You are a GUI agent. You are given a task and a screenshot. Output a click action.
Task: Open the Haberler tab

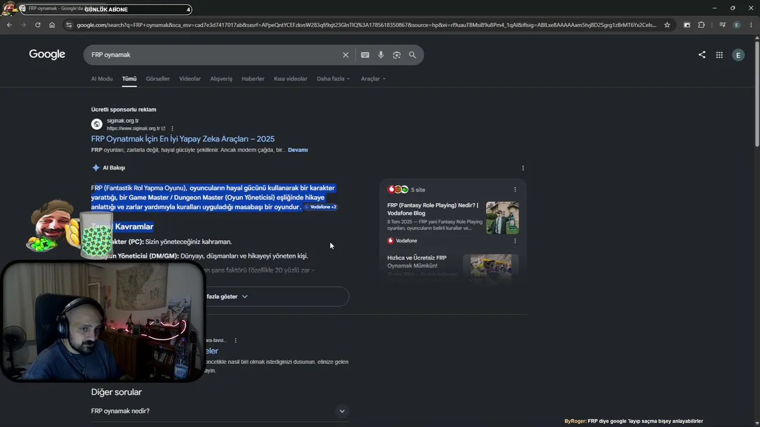tap(253, 79)
